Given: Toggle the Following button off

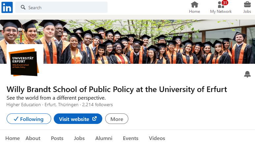Looking at the screenshot, I should tap(29, 119).
